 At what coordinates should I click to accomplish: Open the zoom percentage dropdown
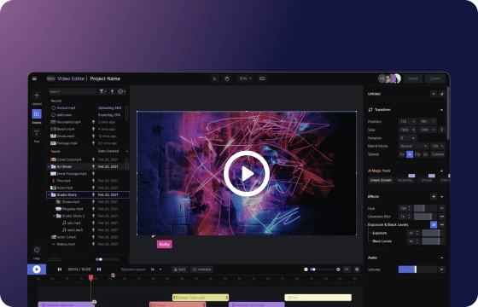[x=245, y=78]
